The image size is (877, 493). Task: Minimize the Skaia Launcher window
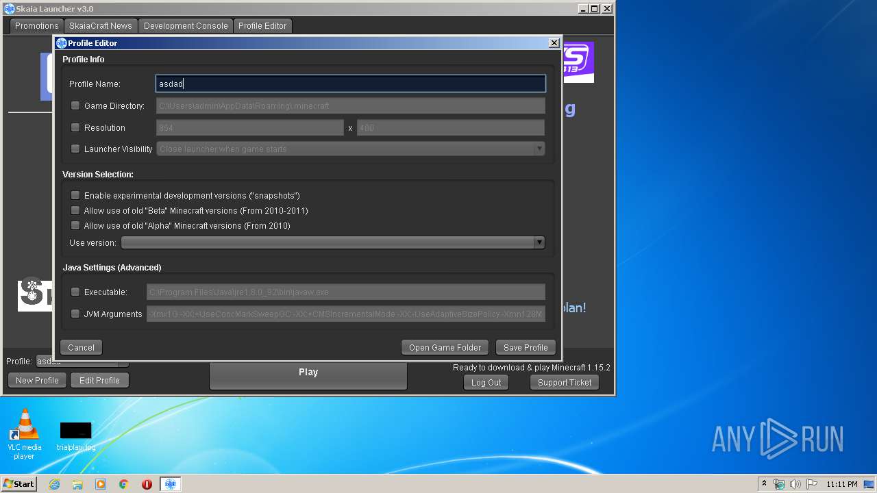583,9
